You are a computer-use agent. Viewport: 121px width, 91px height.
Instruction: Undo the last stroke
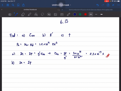coord(98,5)
